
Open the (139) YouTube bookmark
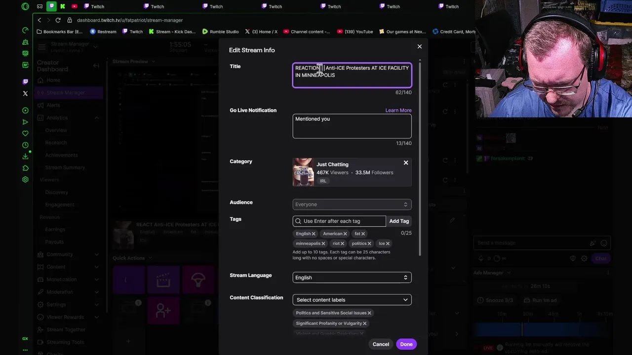coord(355,32)
